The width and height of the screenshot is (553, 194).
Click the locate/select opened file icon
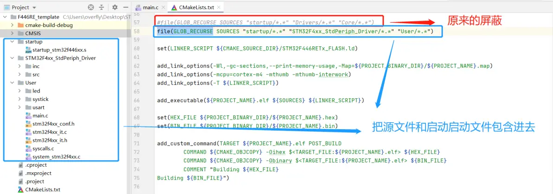click(91, 7)
